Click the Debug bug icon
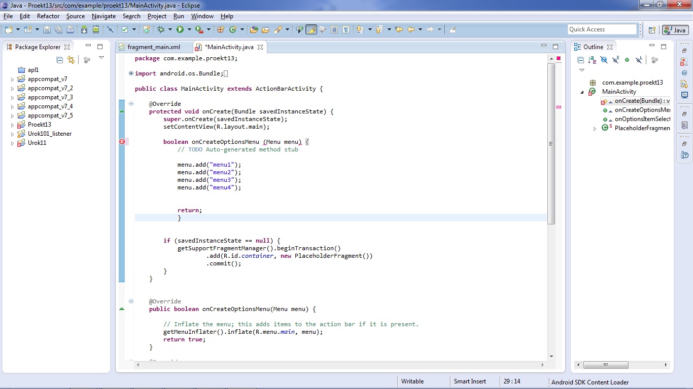Screen dimensions: 693x389 click(161, 30)
